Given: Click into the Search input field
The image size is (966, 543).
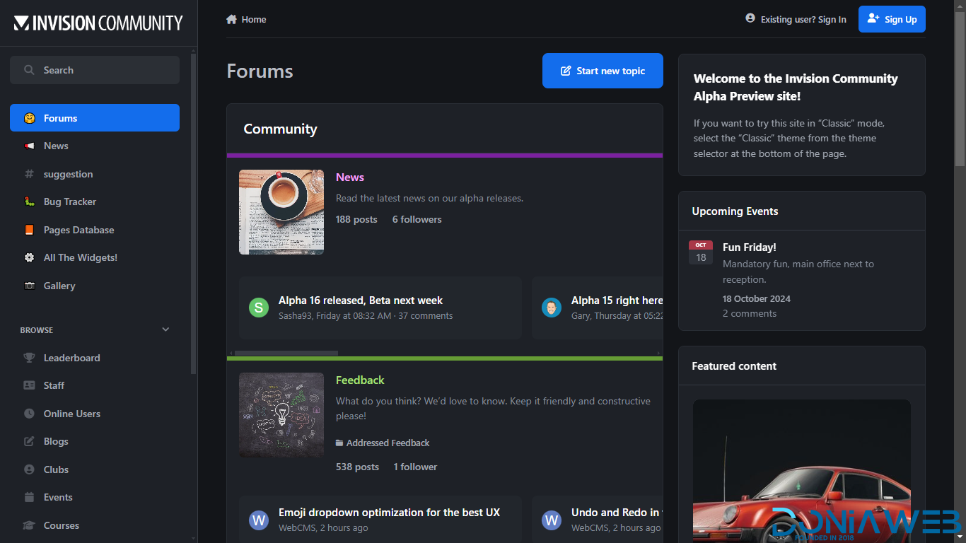Looking at the screenshot, I should tap(95, 70).
